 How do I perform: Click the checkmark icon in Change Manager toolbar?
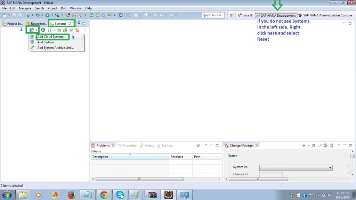click(325, 145)
